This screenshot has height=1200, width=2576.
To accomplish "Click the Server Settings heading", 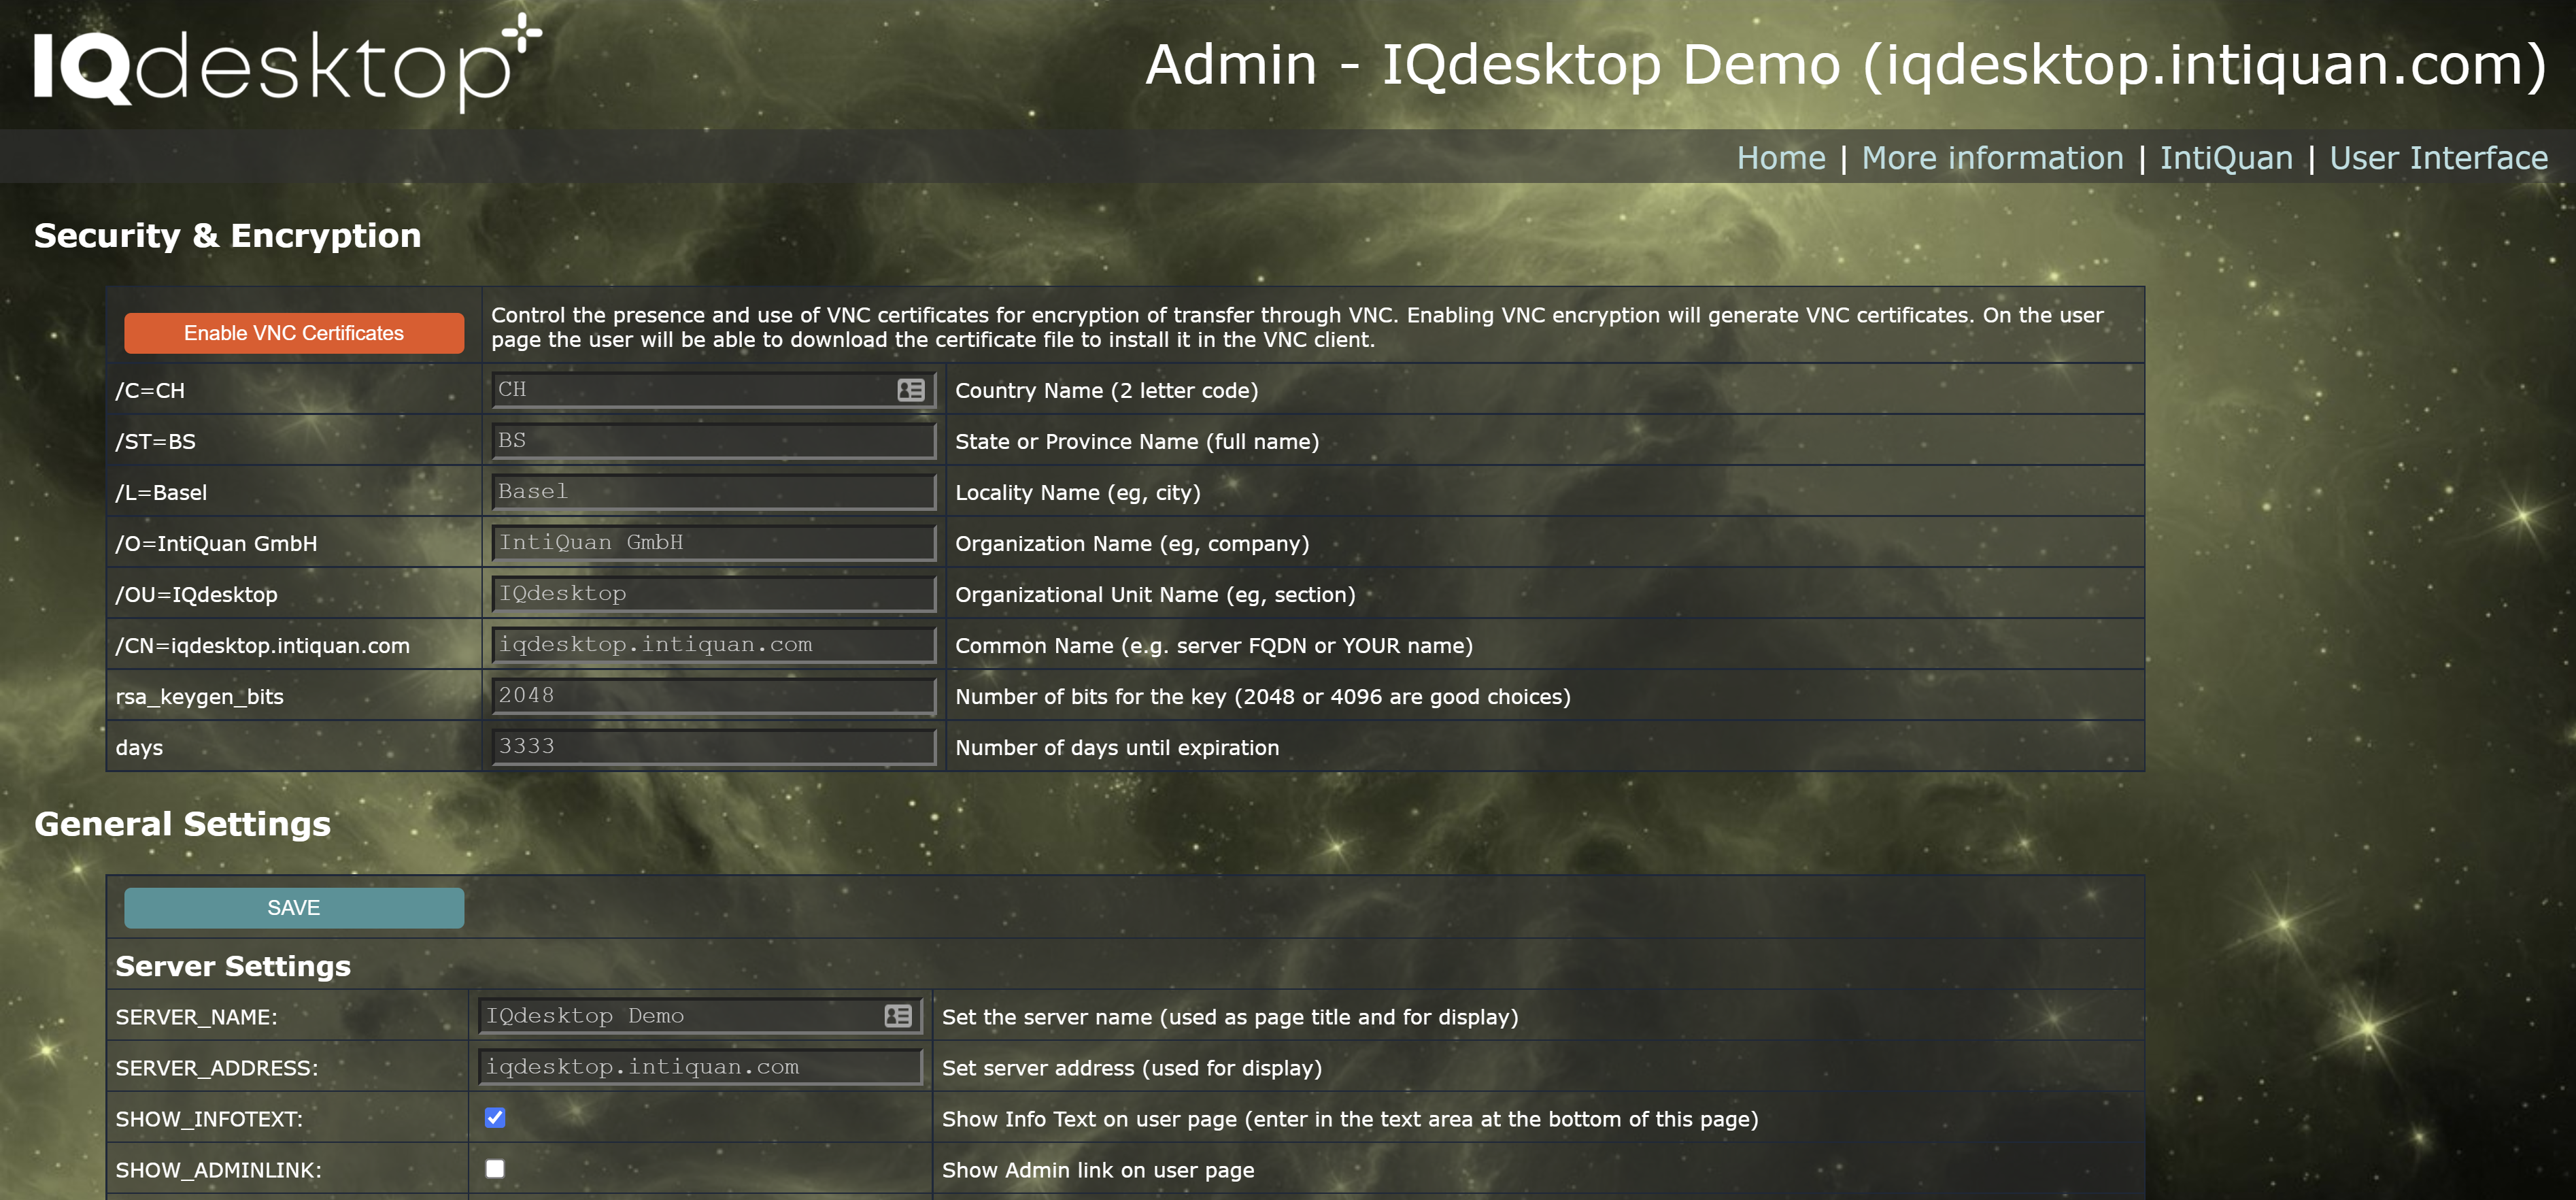I will [x=233, y=966].
